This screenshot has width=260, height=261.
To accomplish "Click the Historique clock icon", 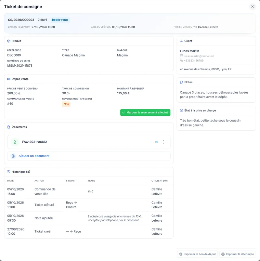I will coord(9,172).
